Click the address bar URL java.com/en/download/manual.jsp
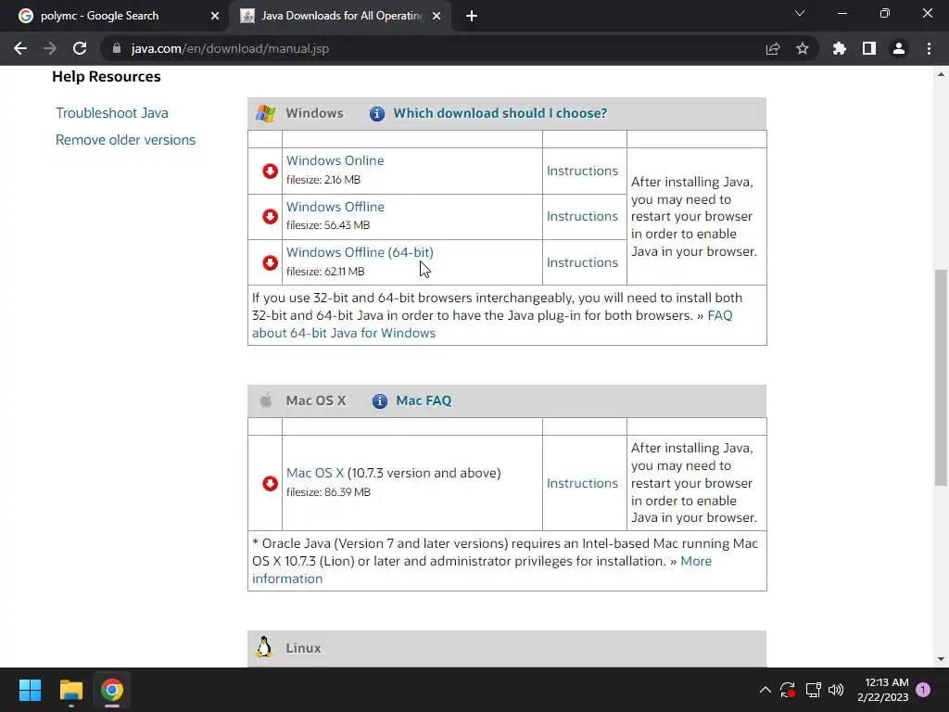This screenshot has width=949, height=712. coord(230,48)
